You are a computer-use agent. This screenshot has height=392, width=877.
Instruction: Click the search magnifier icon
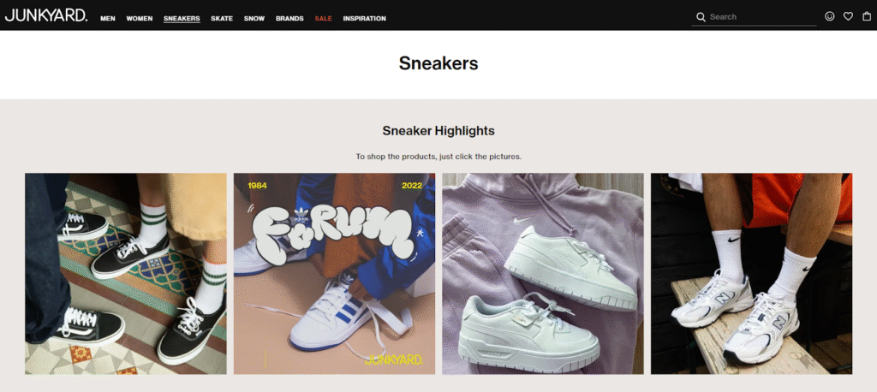(701, 17)
